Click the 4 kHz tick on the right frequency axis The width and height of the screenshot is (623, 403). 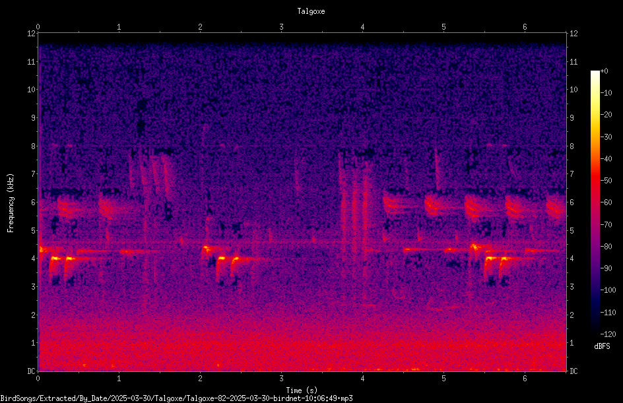pos(572,259)
